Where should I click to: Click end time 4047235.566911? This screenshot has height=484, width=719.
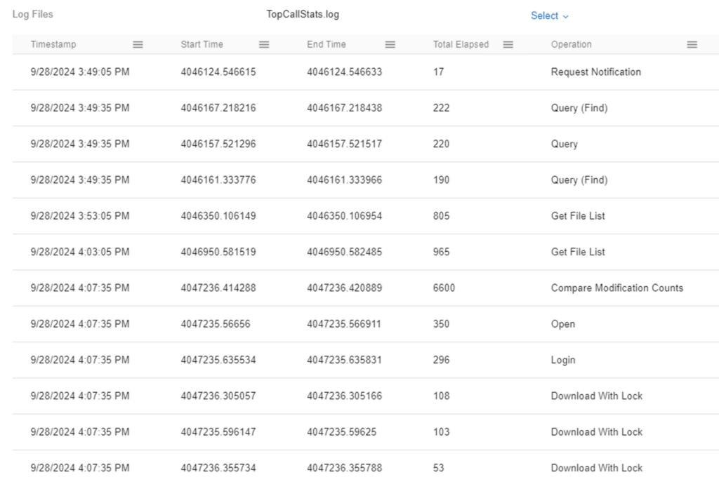(344, 324)
